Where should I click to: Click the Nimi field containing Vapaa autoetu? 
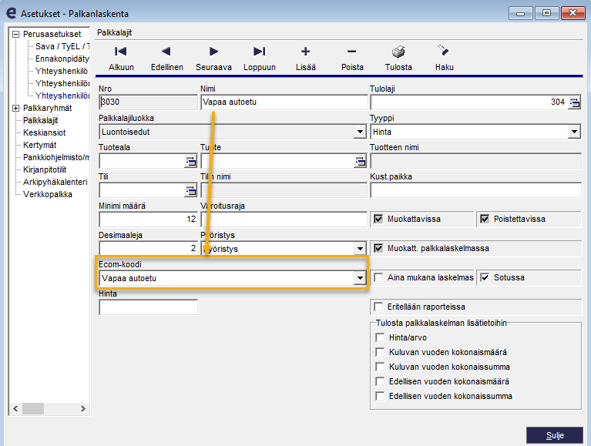point(284,102)
